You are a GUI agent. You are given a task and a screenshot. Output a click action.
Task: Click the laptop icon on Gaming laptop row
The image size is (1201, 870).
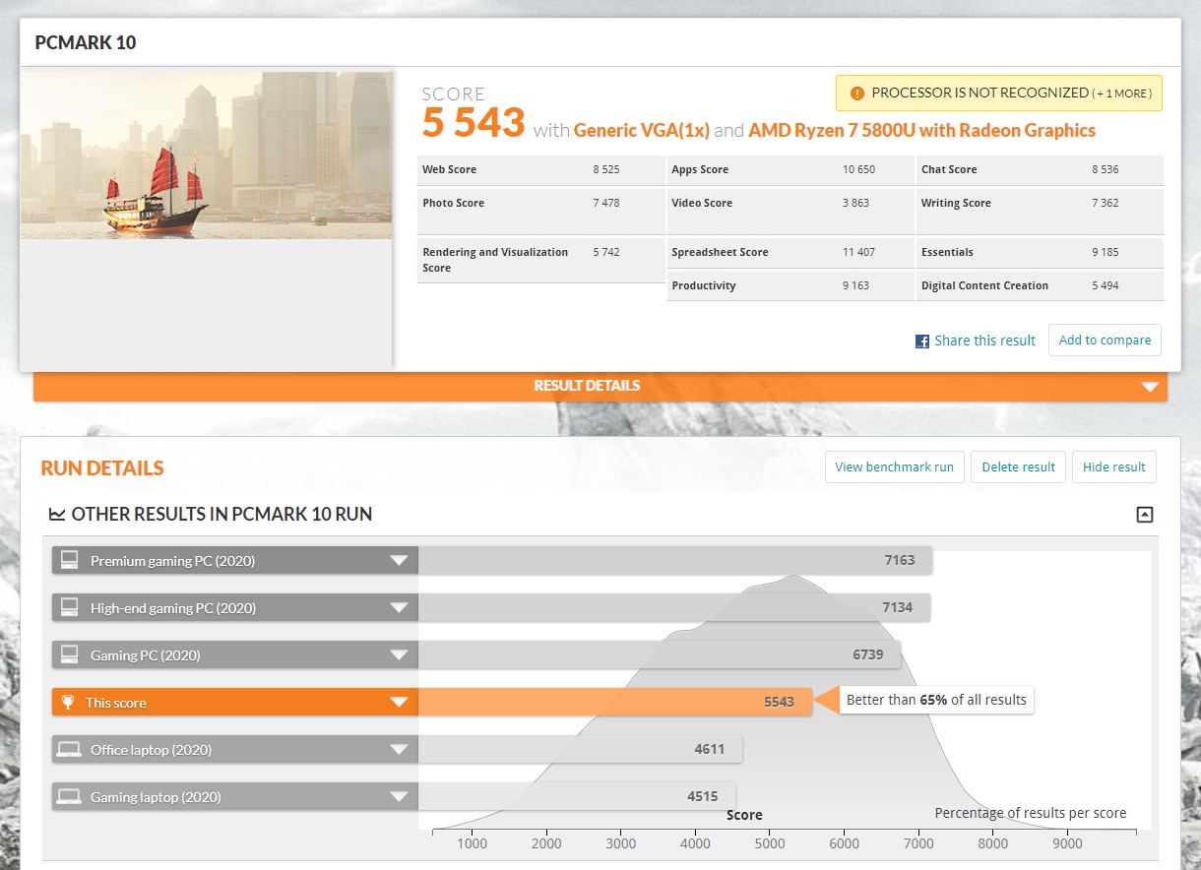(x=69, y=797)
